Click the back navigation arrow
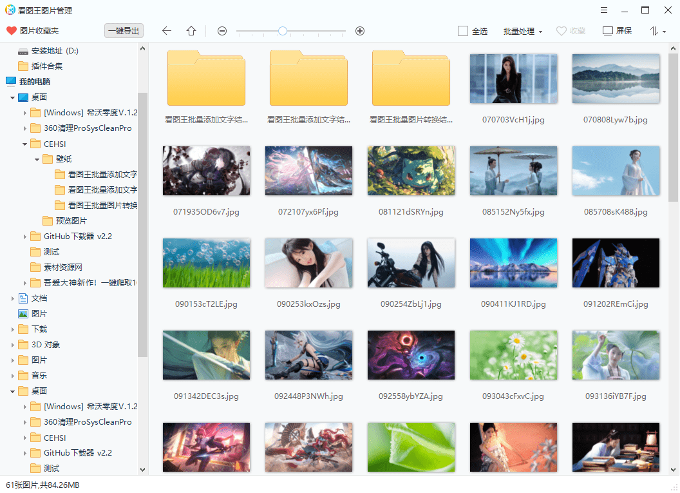680x493 pixels. click(167, 30)
